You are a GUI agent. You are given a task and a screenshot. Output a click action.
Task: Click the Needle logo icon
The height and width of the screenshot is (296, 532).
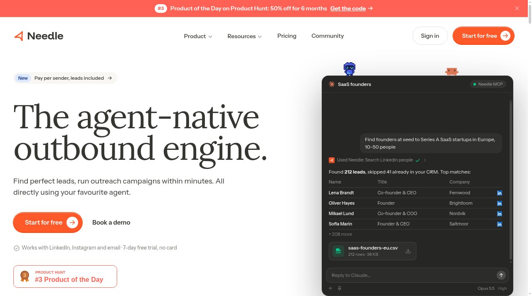pyautogui.click(x=19, y=36)
